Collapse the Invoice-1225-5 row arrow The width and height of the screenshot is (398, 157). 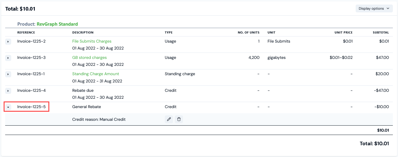coord(8,107)
